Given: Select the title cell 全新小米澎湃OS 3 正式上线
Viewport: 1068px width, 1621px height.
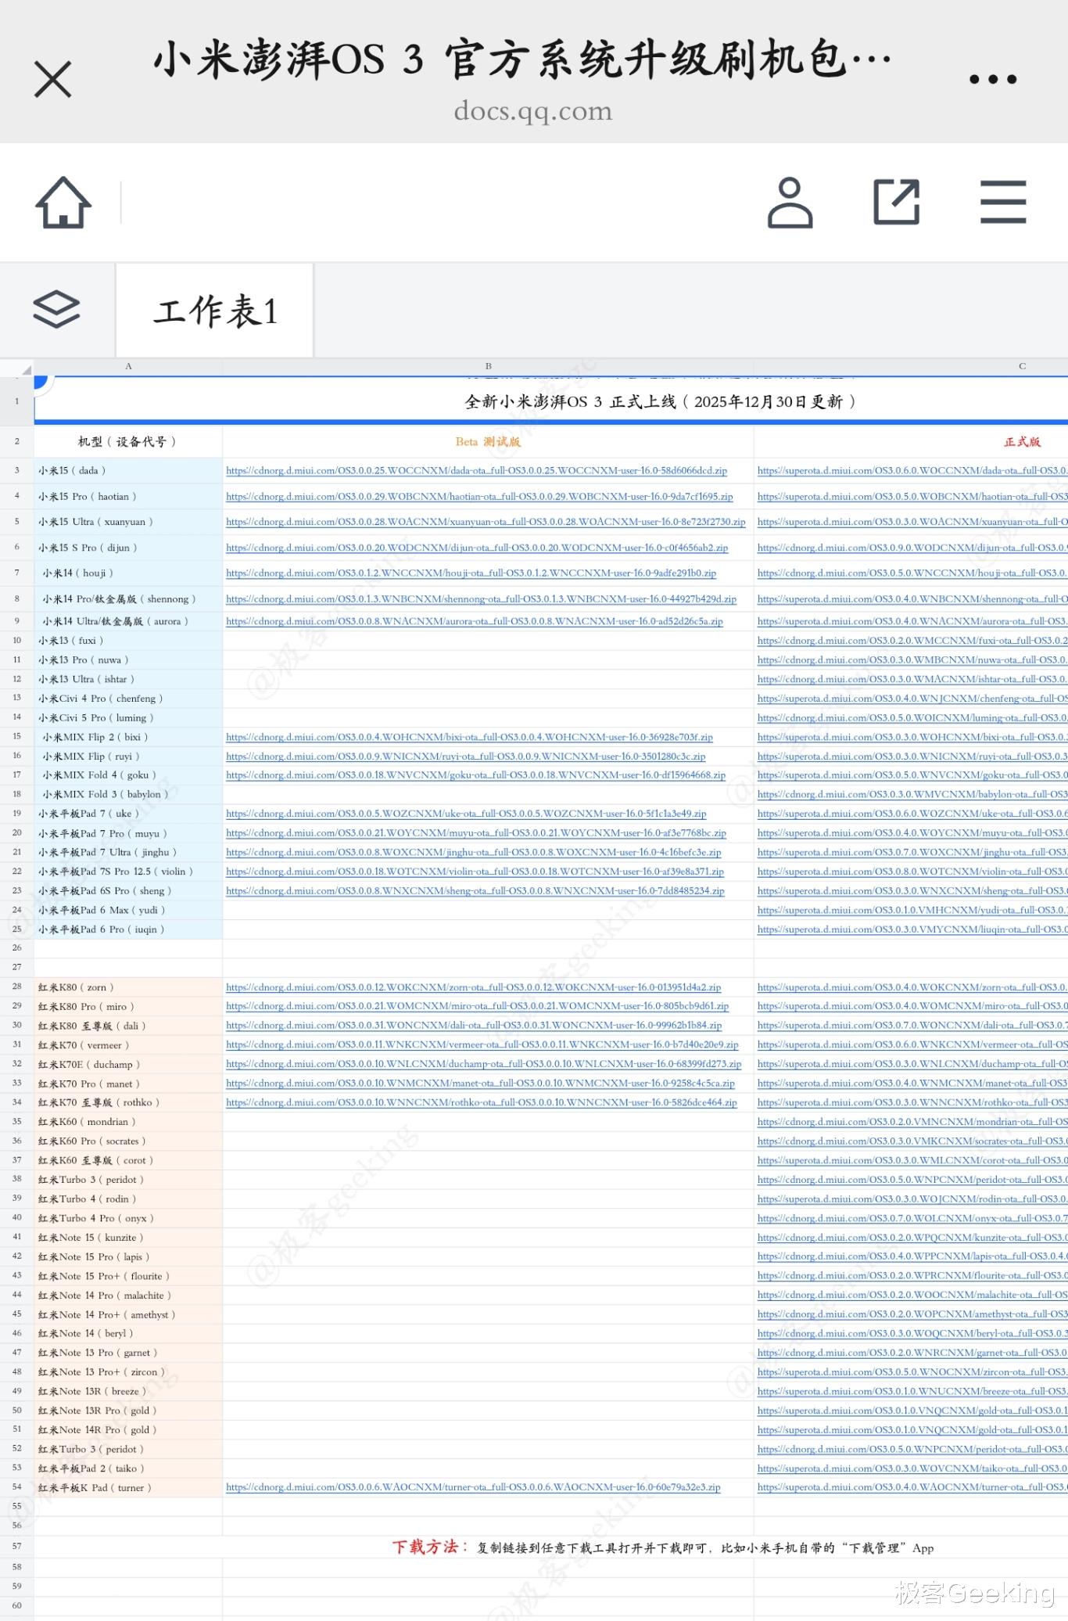Looking at the screenshot, I should [551, 401].
